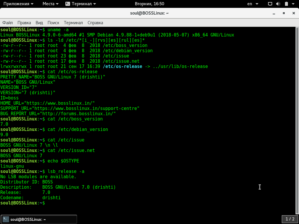Click the text /etc/debian_version in the ls listing

coord(128,51)
